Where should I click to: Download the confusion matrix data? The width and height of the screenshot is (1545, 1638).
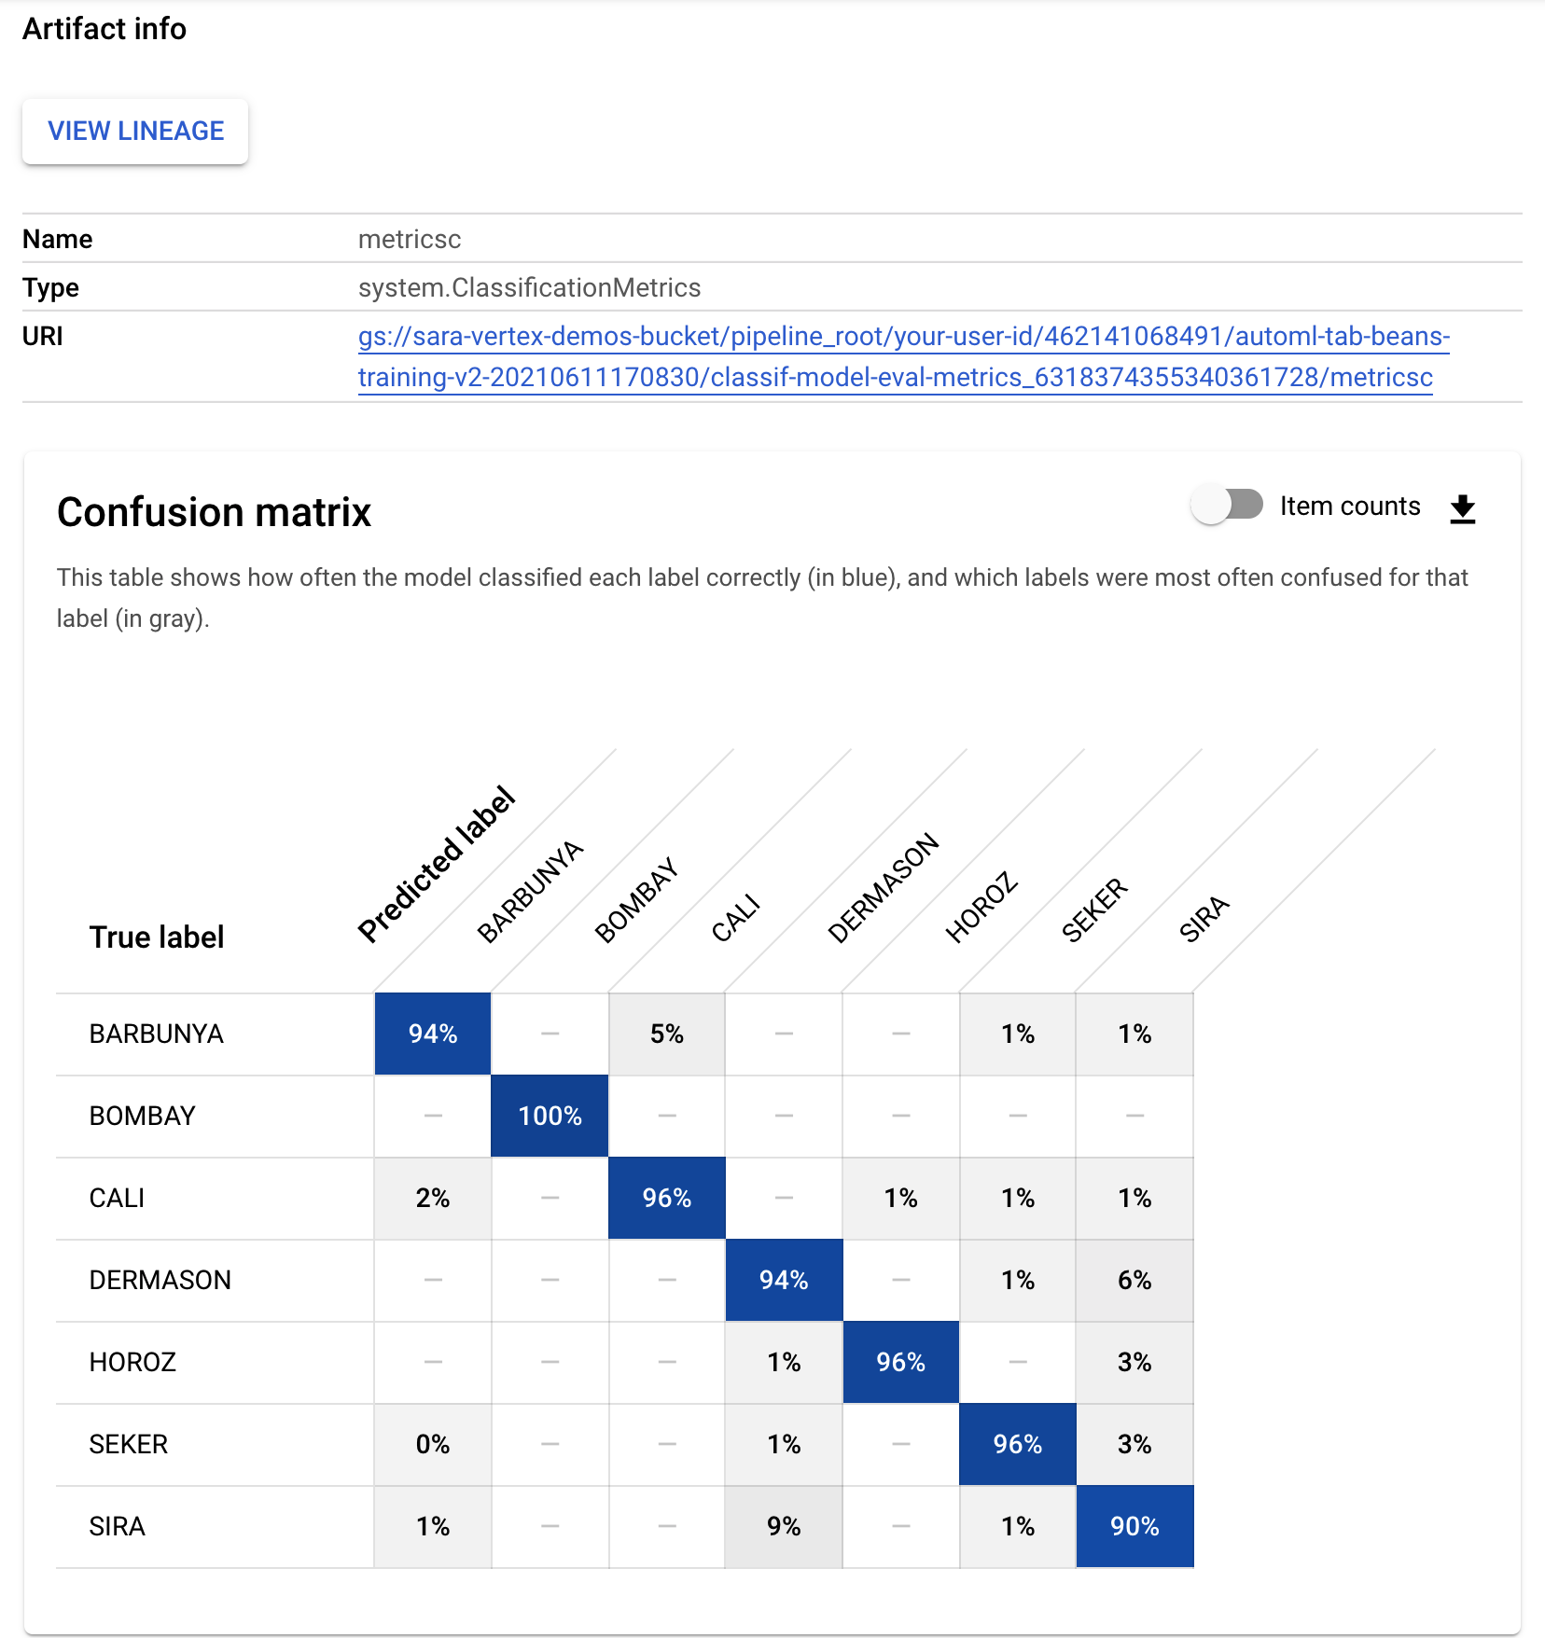(x=1462, y=508)
